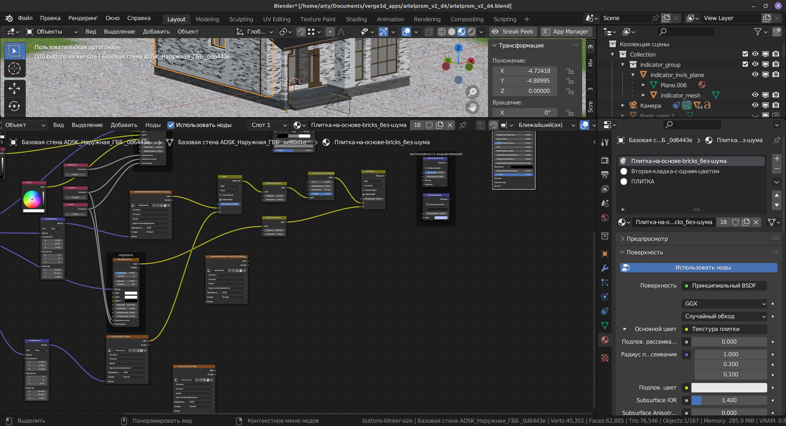Activate the 3D Cursor tool
The width and height of the screenshot is (786, 426).
pos(14,68)
